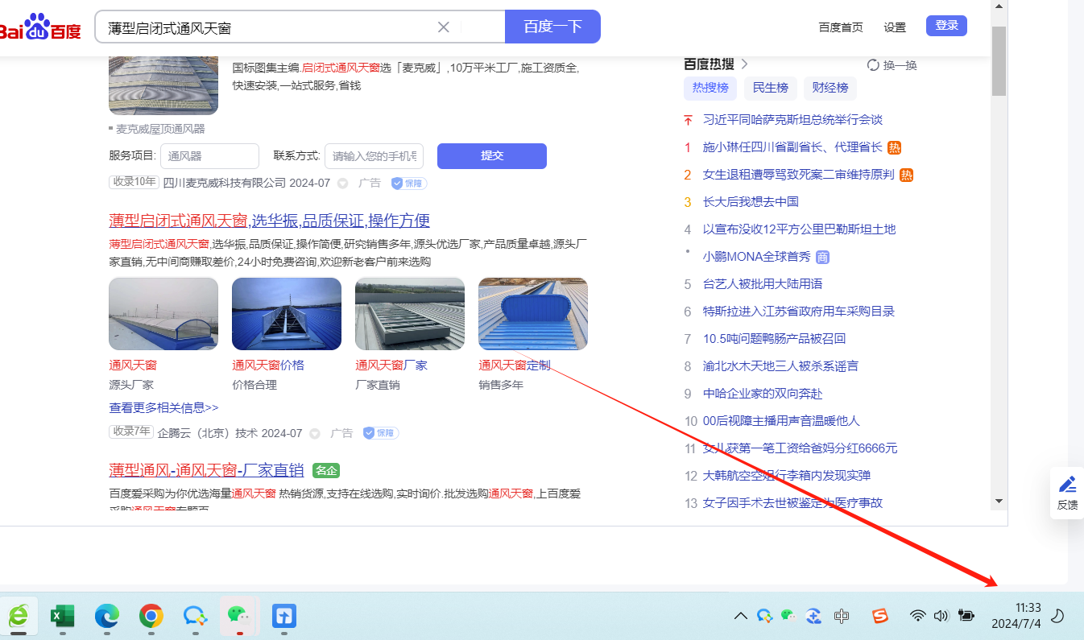Click 四川麦克威科技有限公司 source text

(x=225, y=183)
